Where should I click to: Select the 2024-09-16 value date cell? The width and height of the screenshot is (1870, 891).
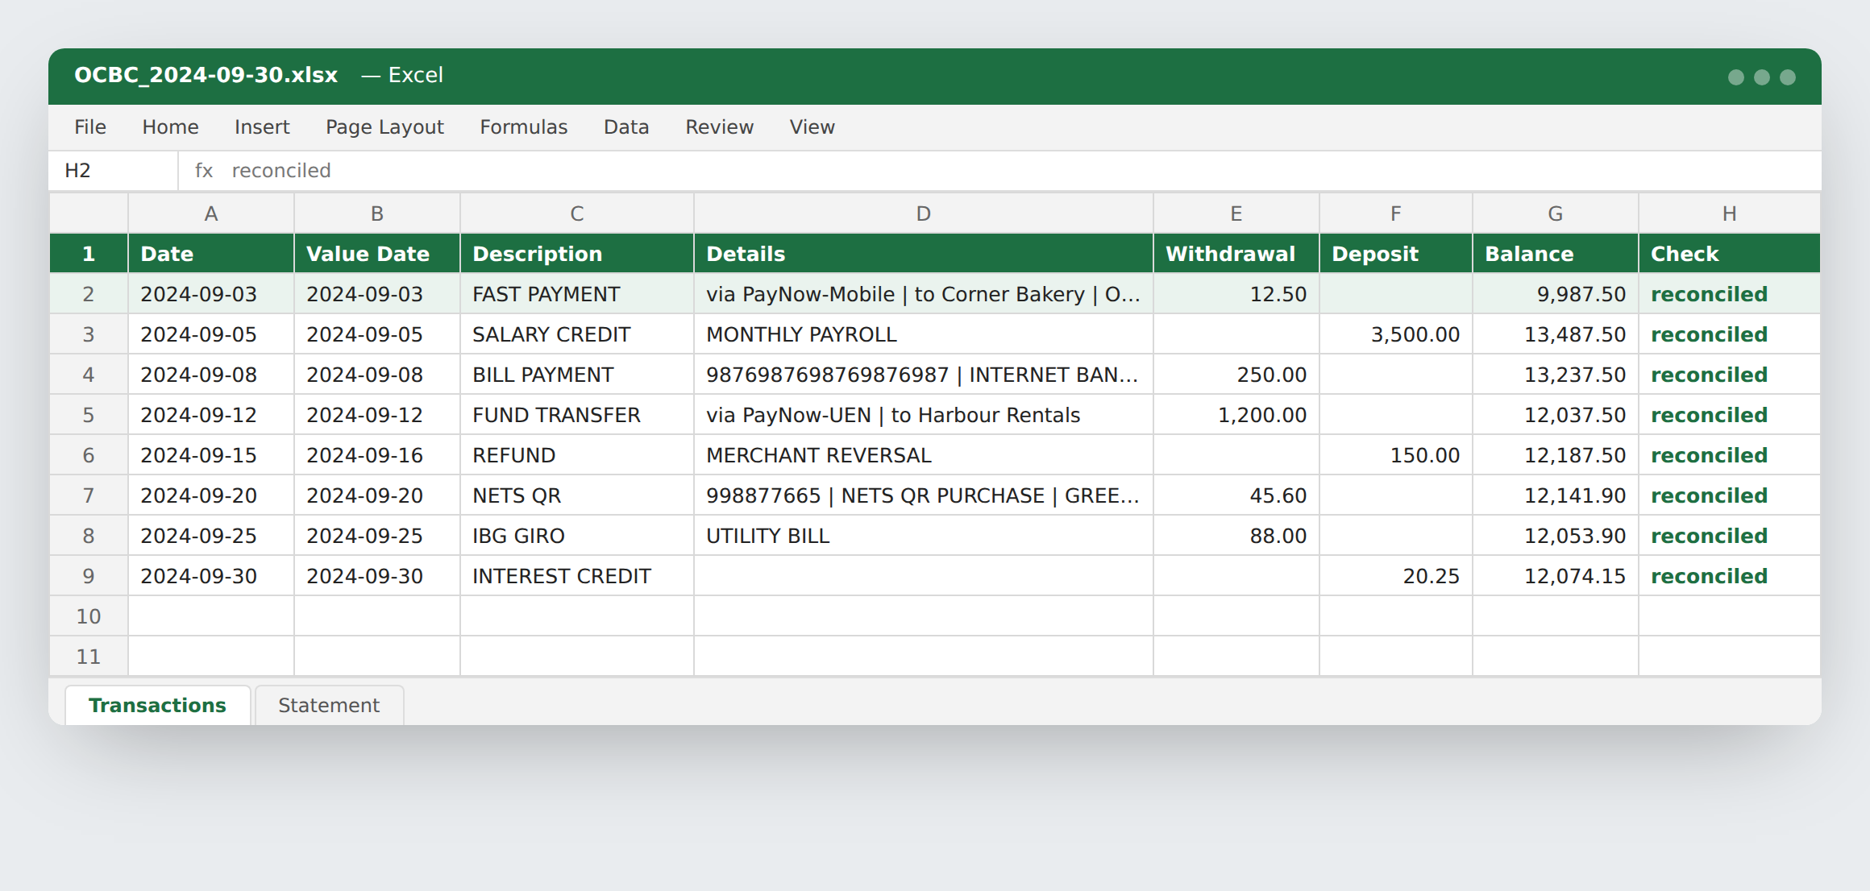pyautogui.click(x=377, y=455)
